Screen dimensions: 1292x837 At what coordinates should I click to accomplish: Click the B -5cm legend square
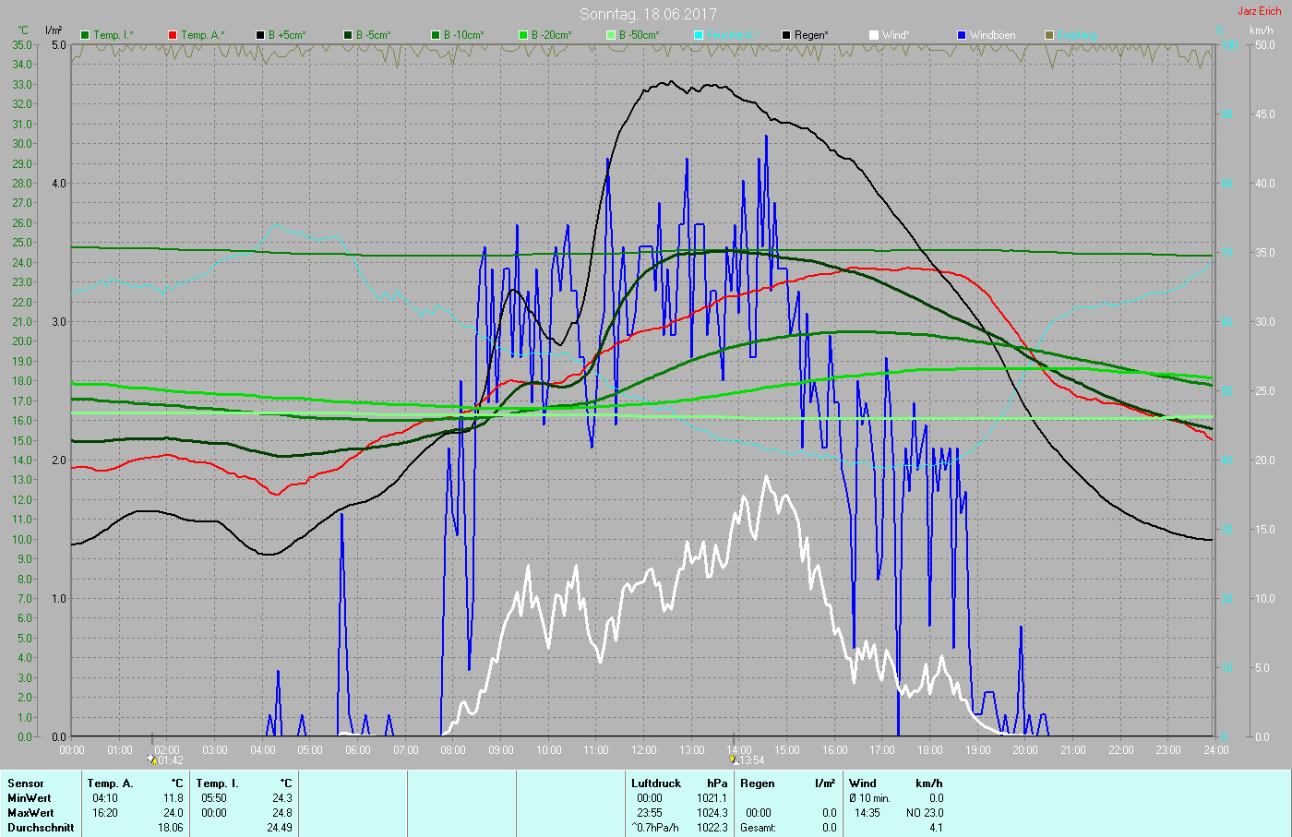pyautogui.click(x=348, y=35)
